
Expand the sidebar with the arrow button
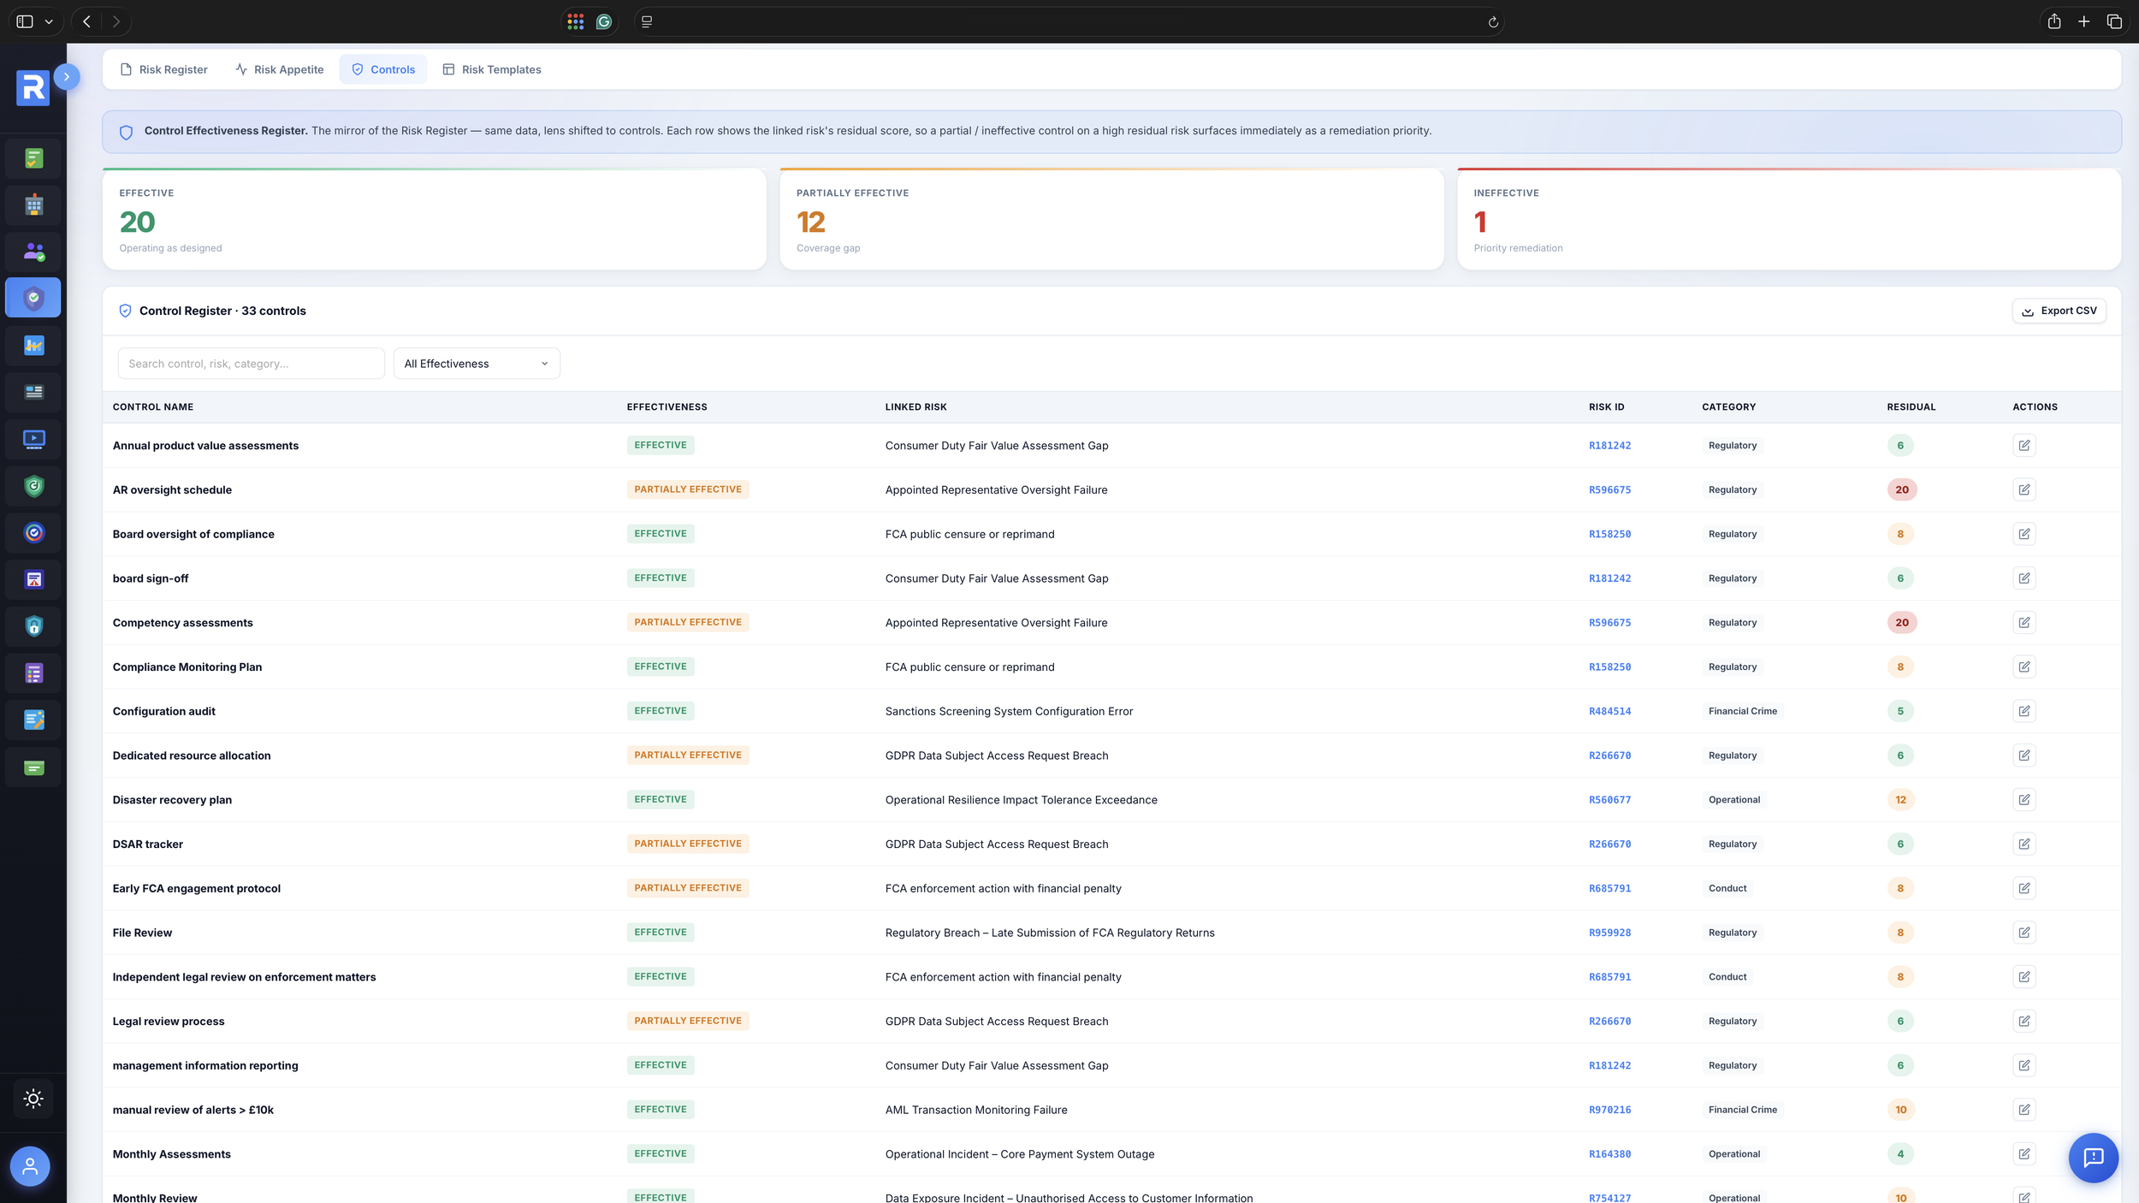point(67,77)
